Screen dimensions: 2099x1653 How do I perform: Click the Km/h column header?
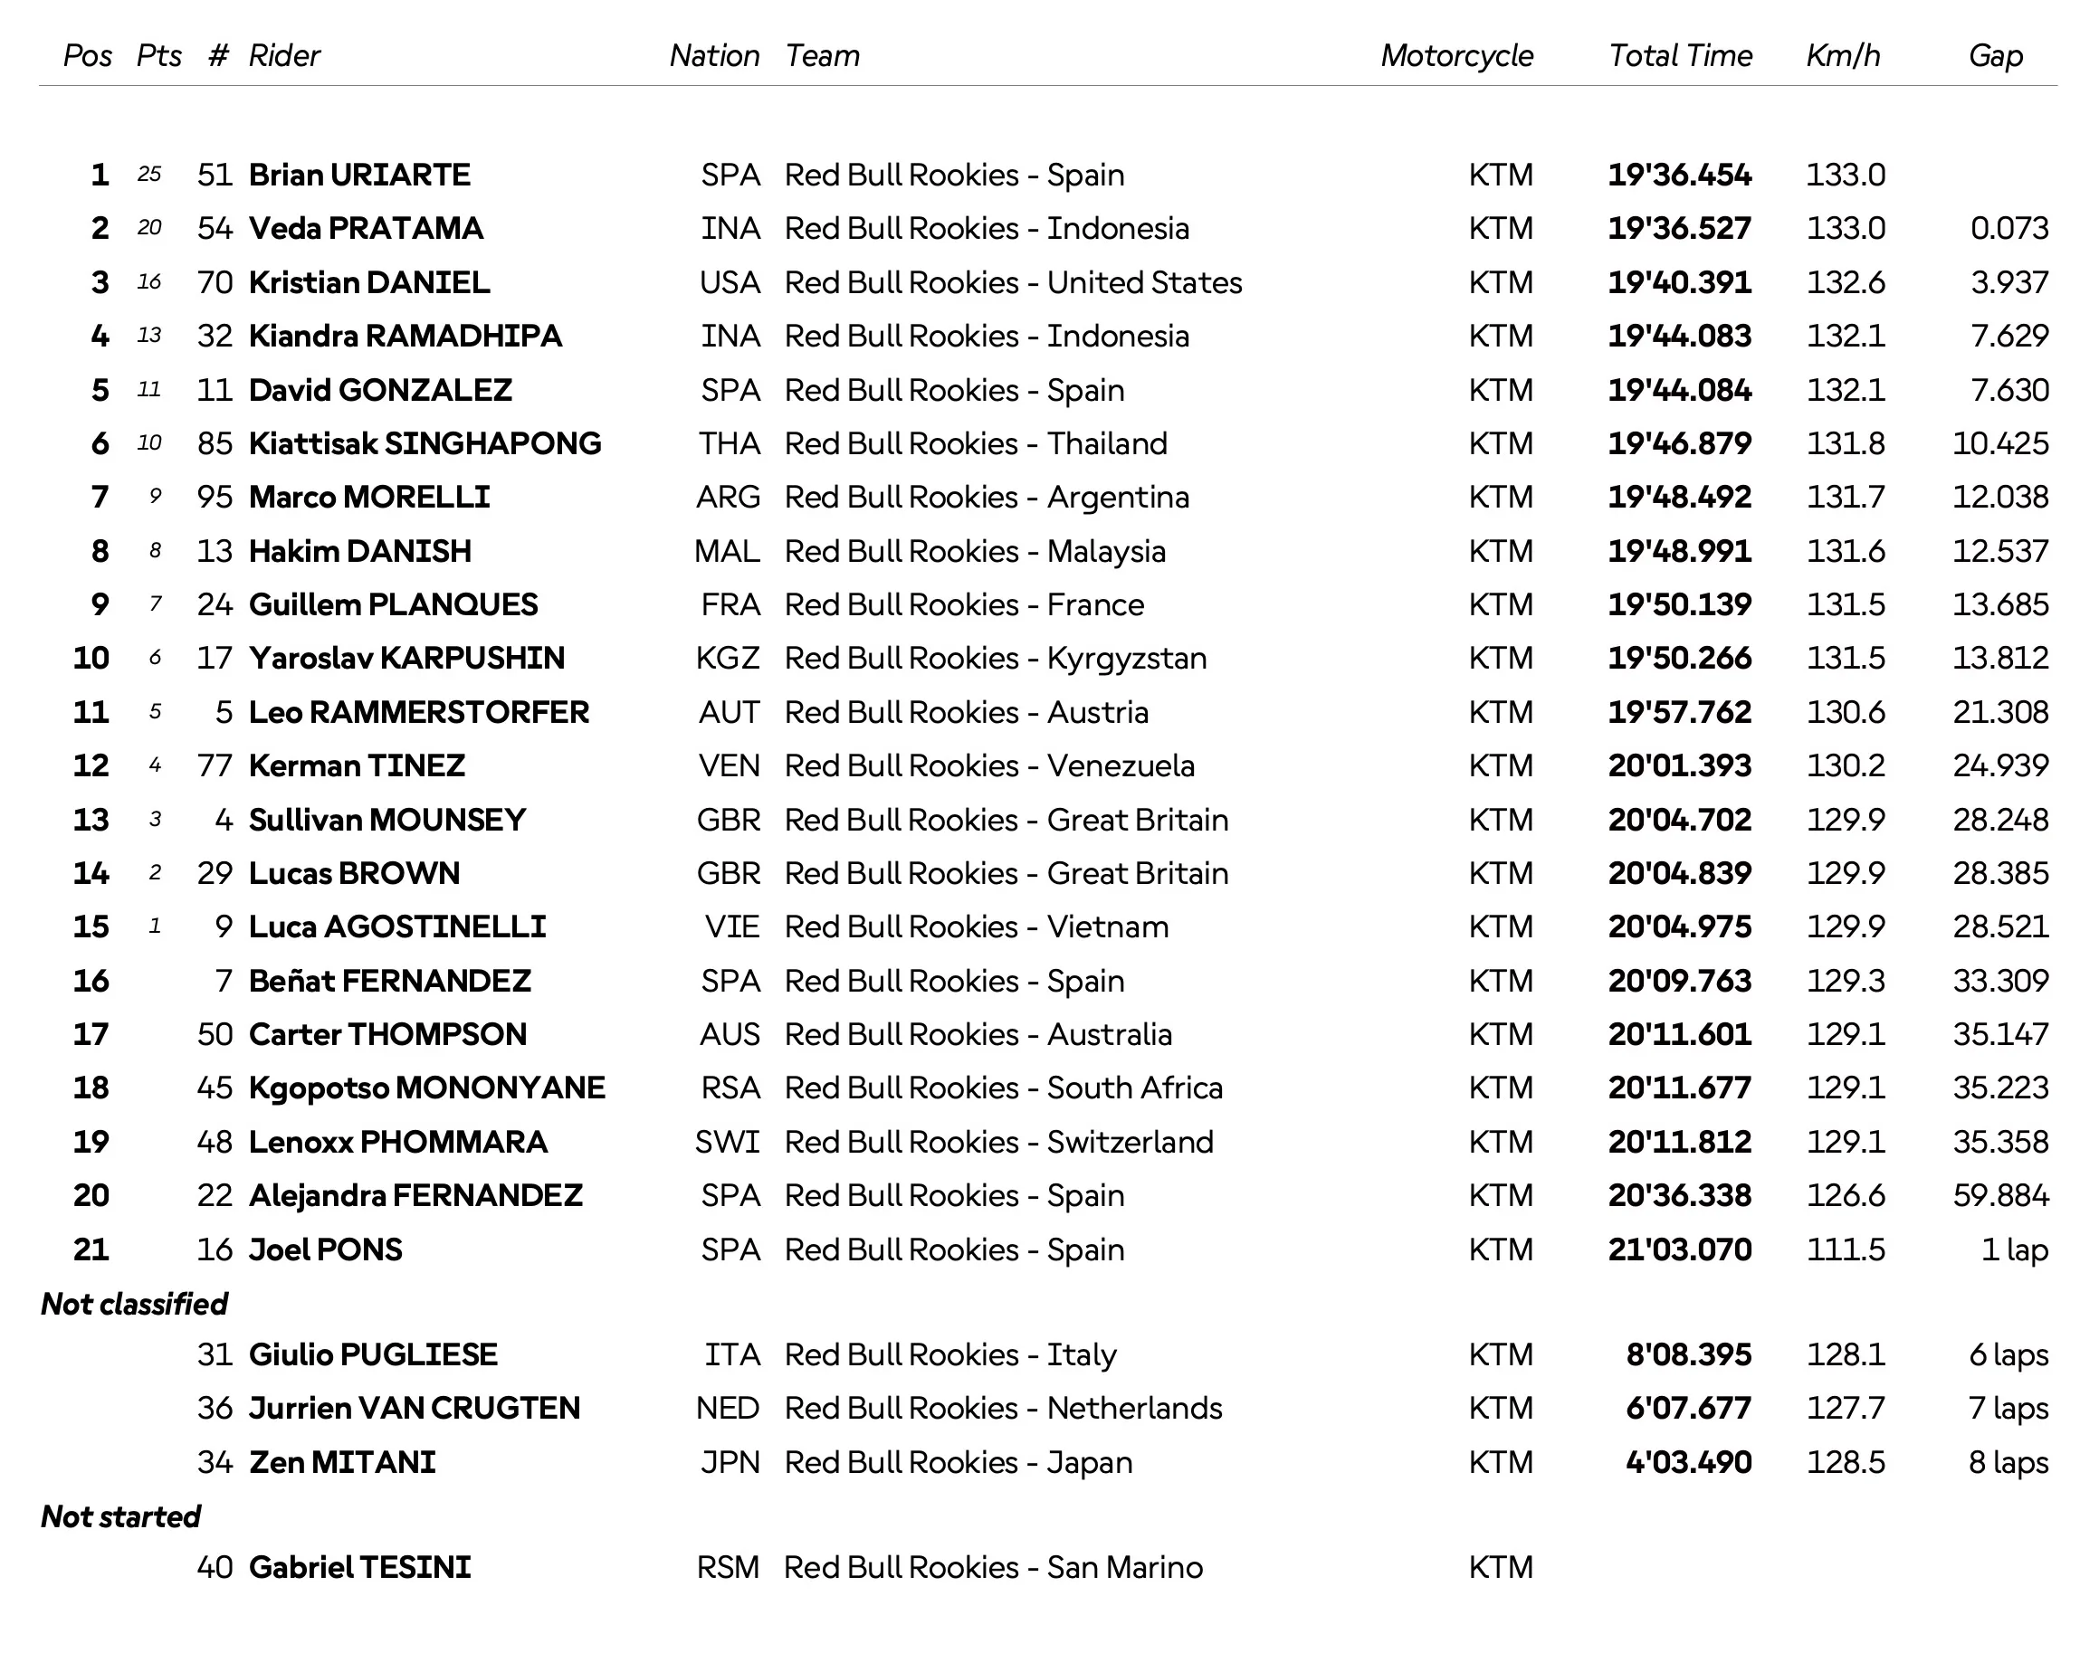pyautogui.click(x=1844, y=56)
